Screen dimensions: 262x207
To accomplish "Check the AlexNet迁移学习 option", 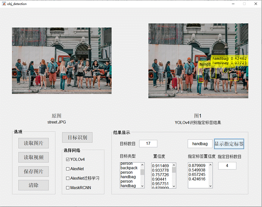I will (x=68, y=178).
